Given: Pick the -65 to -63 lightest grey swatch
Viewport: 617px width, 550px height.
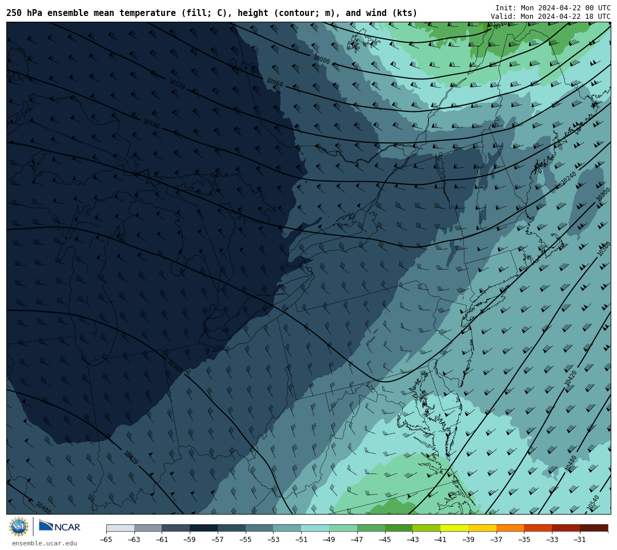Looking at the screenshot, I should pyautogui.click(x=121, y=528).
